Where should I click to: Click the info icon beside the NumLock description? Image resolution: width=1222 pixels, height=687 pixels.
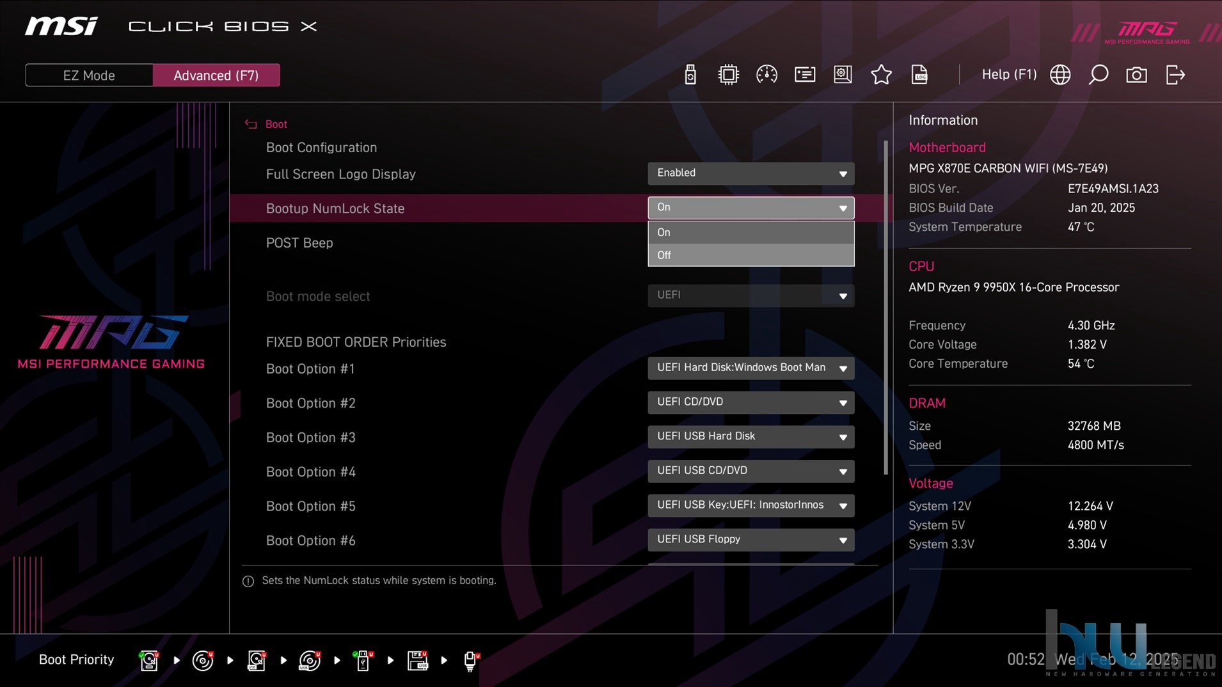[248, 581]
